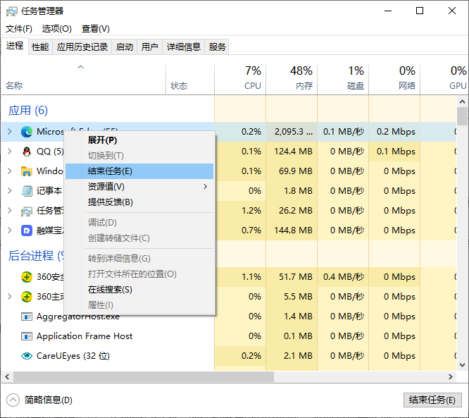Collapse details via 简略信息(D) arrow
This screenshot has width=469, height=418.
[x=13, y=400]
